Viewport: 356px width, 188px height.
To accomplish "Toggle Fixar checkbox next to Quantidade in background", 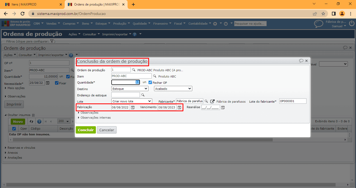I will tap(68, 77).
